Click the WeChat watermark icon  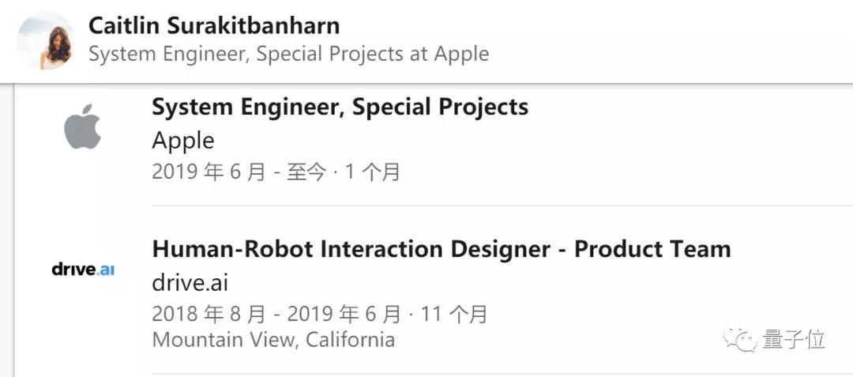740,339
